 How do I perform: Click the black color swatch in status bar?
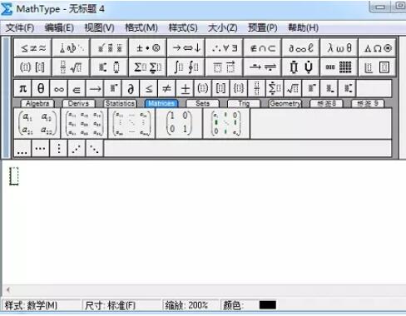(268, 305)
